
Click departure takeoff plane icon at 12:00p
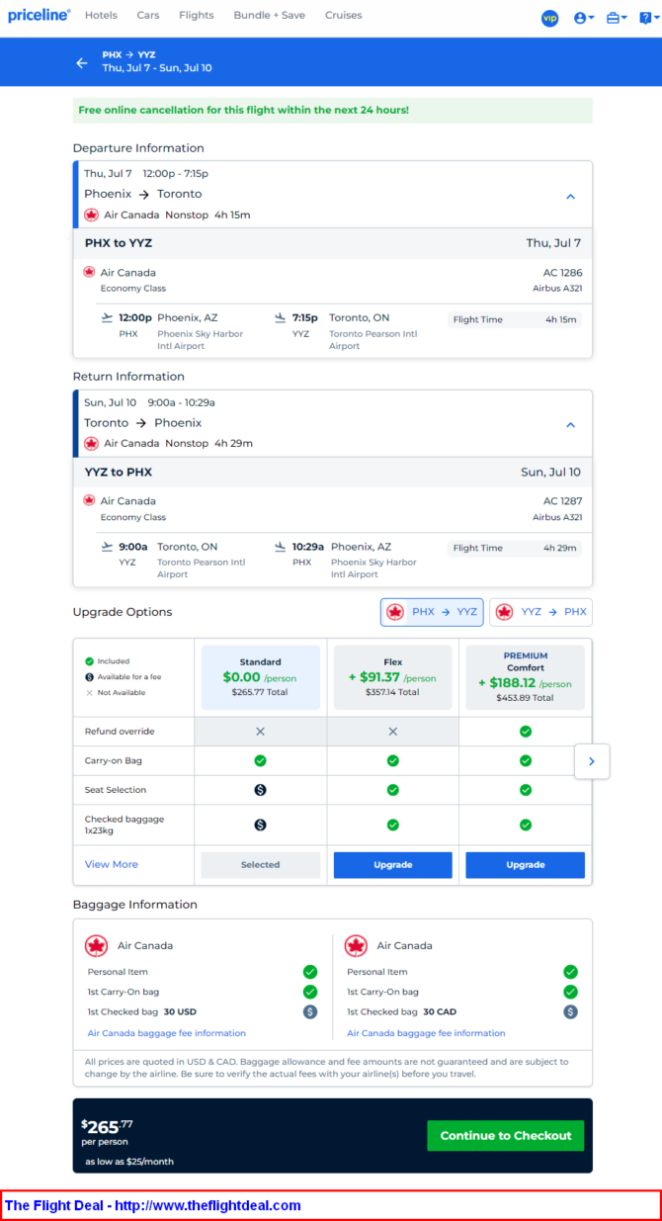[107, 317]
